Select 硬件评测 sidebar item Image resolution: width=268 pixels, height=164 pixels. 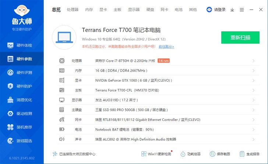coord(21,72)
